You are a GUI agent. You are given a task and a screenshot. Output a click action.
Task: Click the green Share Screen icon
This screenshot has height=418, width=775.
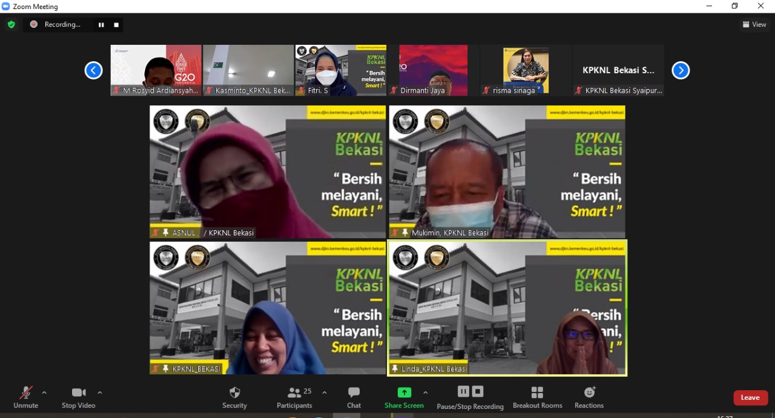[x=404, y=393]
